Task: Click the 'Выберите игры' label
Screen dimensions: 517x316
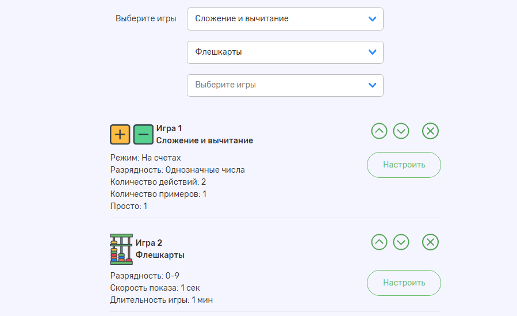Action: click(x=145, y=18)
